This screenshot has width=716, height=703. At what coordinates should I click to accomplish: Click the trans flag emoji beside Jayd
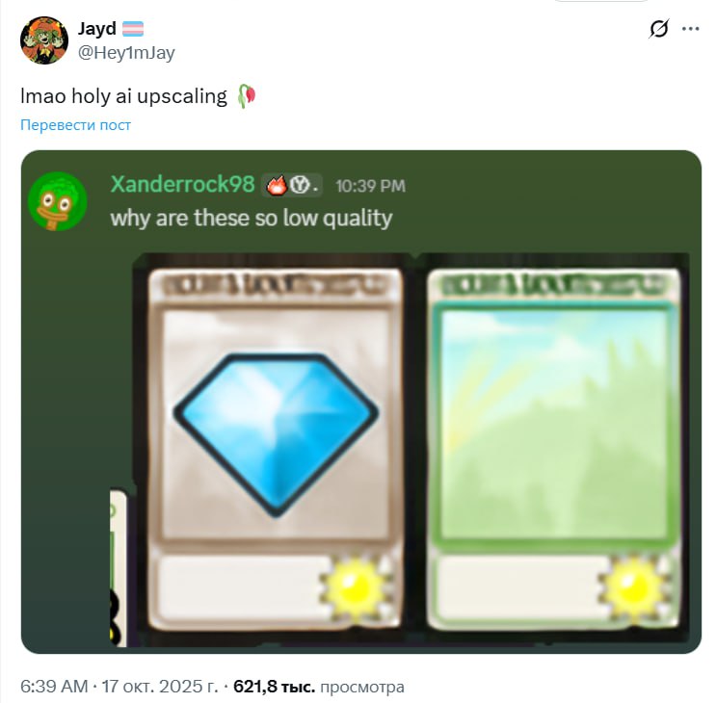click(x=133, y=29)
